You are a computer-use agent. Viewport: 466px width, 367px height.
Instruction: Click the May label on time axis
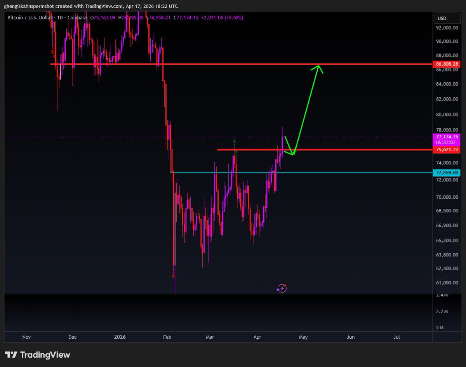pyautogui.click(x=303, y=337)
